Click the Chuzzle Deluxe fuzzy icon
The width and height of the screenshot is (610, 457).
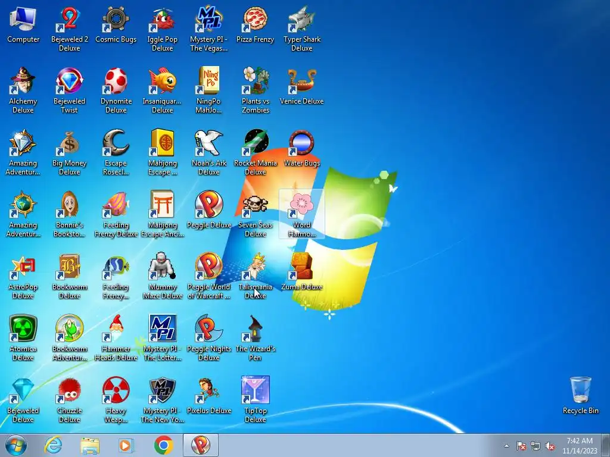tap(69, 399)
